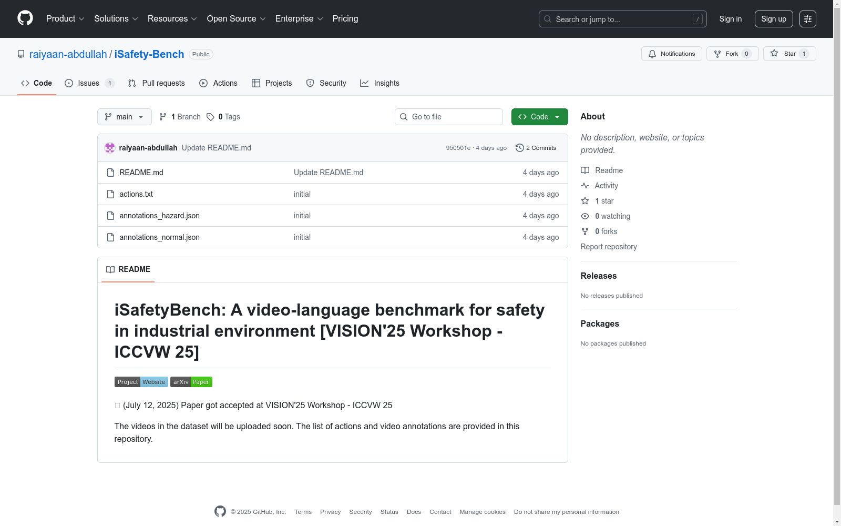Open actions.txt file name link
The height and width of the screenshot is (526, 841).
click(136, 194)
